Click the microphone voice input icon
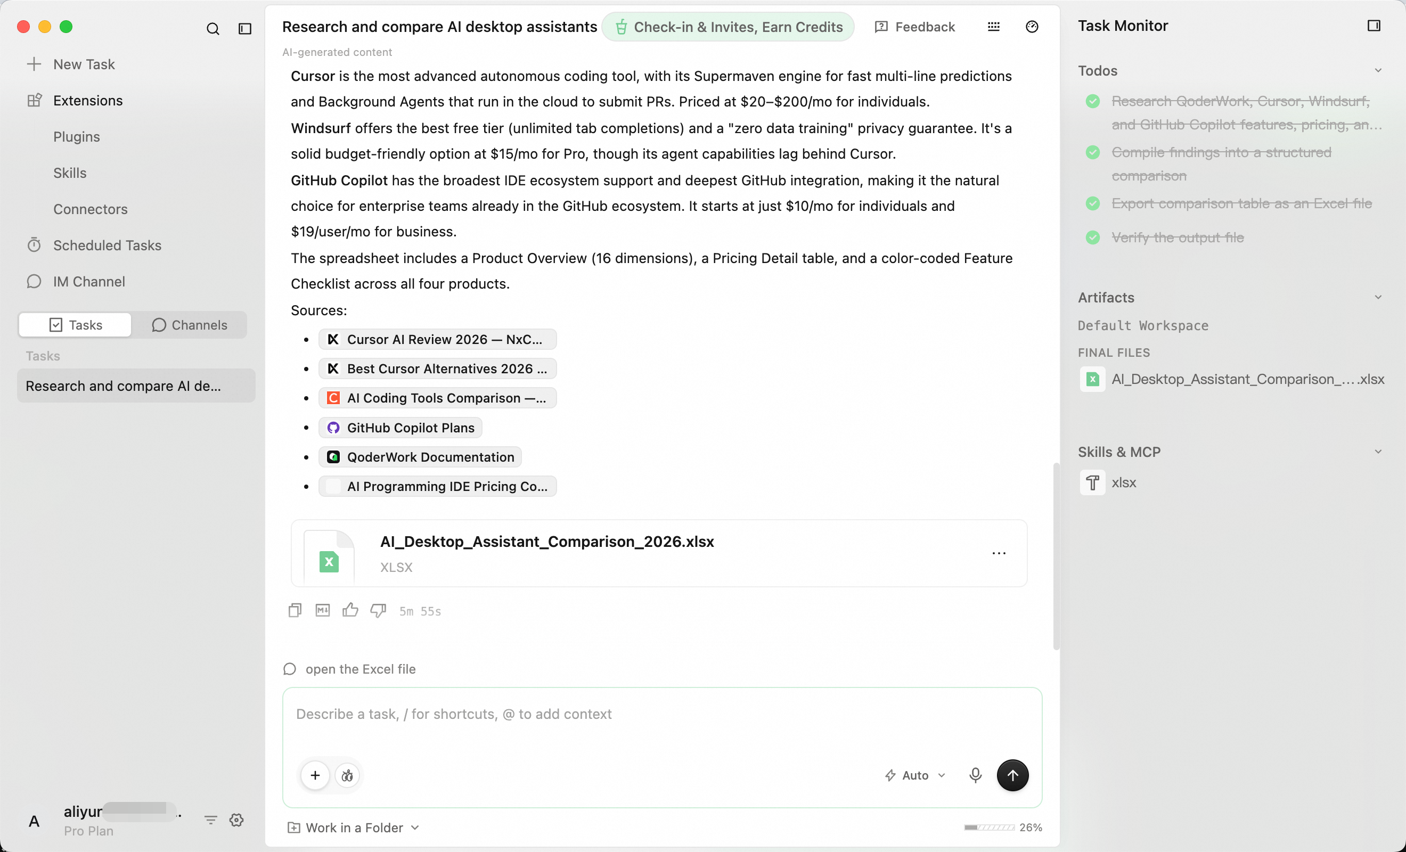Viewport: 1406px width, 852px height. tap(975, 775)
